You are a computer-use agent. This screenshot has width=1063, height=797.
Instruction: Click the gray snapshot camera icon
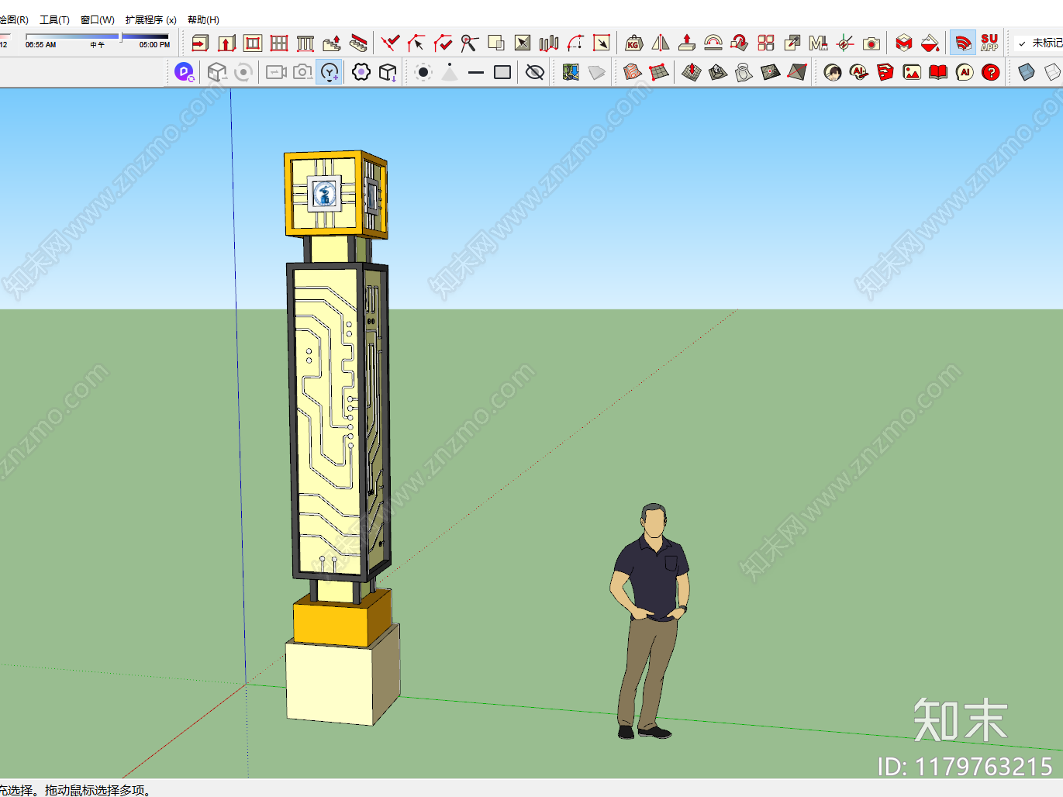303,73
